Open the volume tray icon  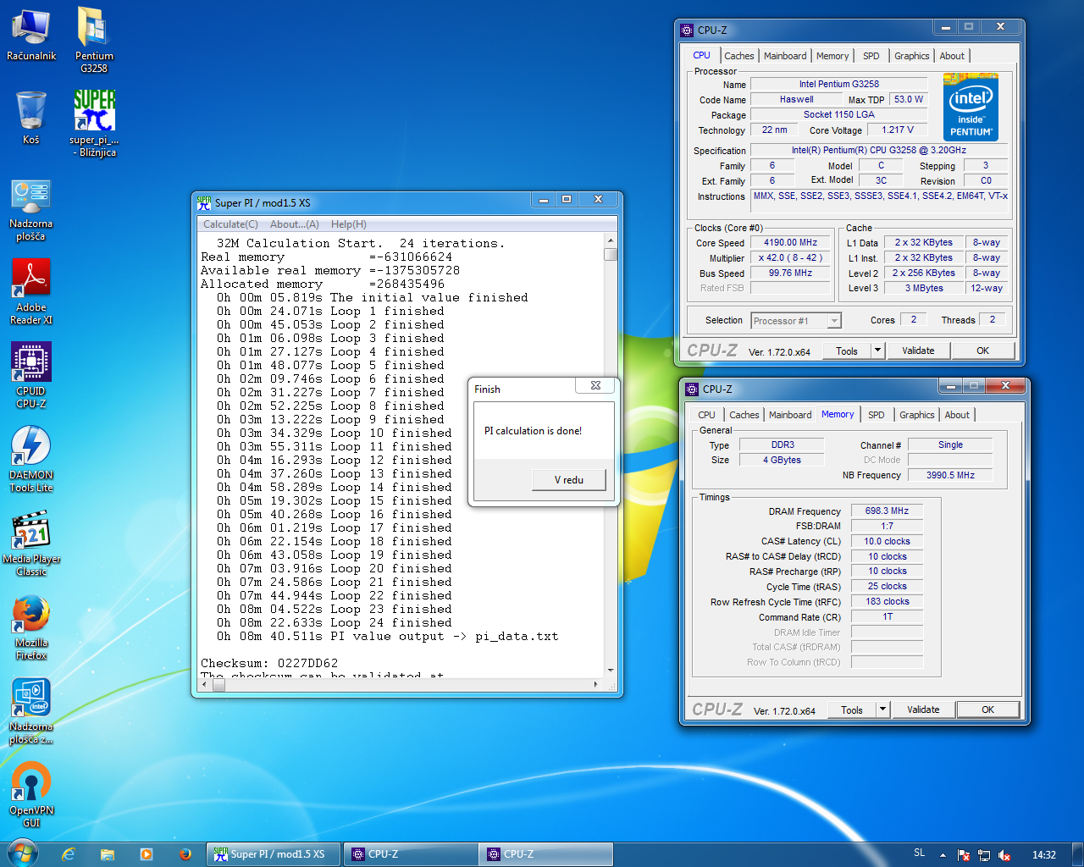click(x=1004, y=855)
